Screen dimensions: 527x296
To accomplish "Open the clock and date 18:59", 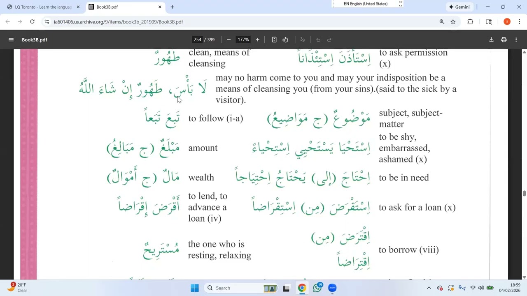I will 510,288.
